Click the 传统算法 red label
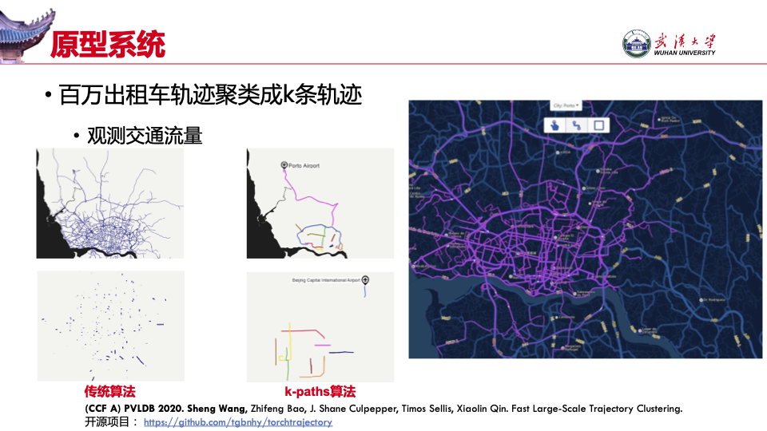This screenshot has width=767, height=431. click(x=110, y=392)
